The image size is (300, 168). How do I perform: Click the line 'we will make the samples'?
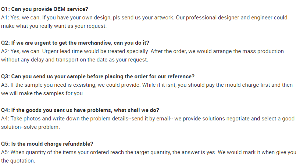43,93
